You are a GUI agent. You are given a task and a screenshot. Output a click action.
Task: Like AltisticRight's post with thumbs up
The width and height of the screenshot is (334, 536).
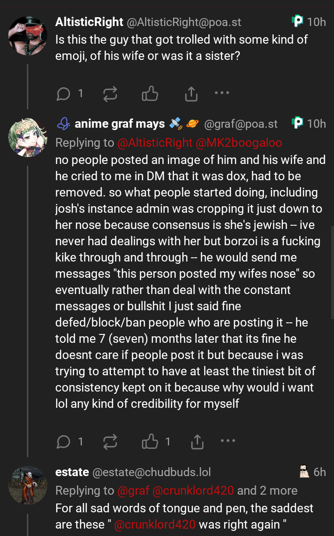click(150, 94)
